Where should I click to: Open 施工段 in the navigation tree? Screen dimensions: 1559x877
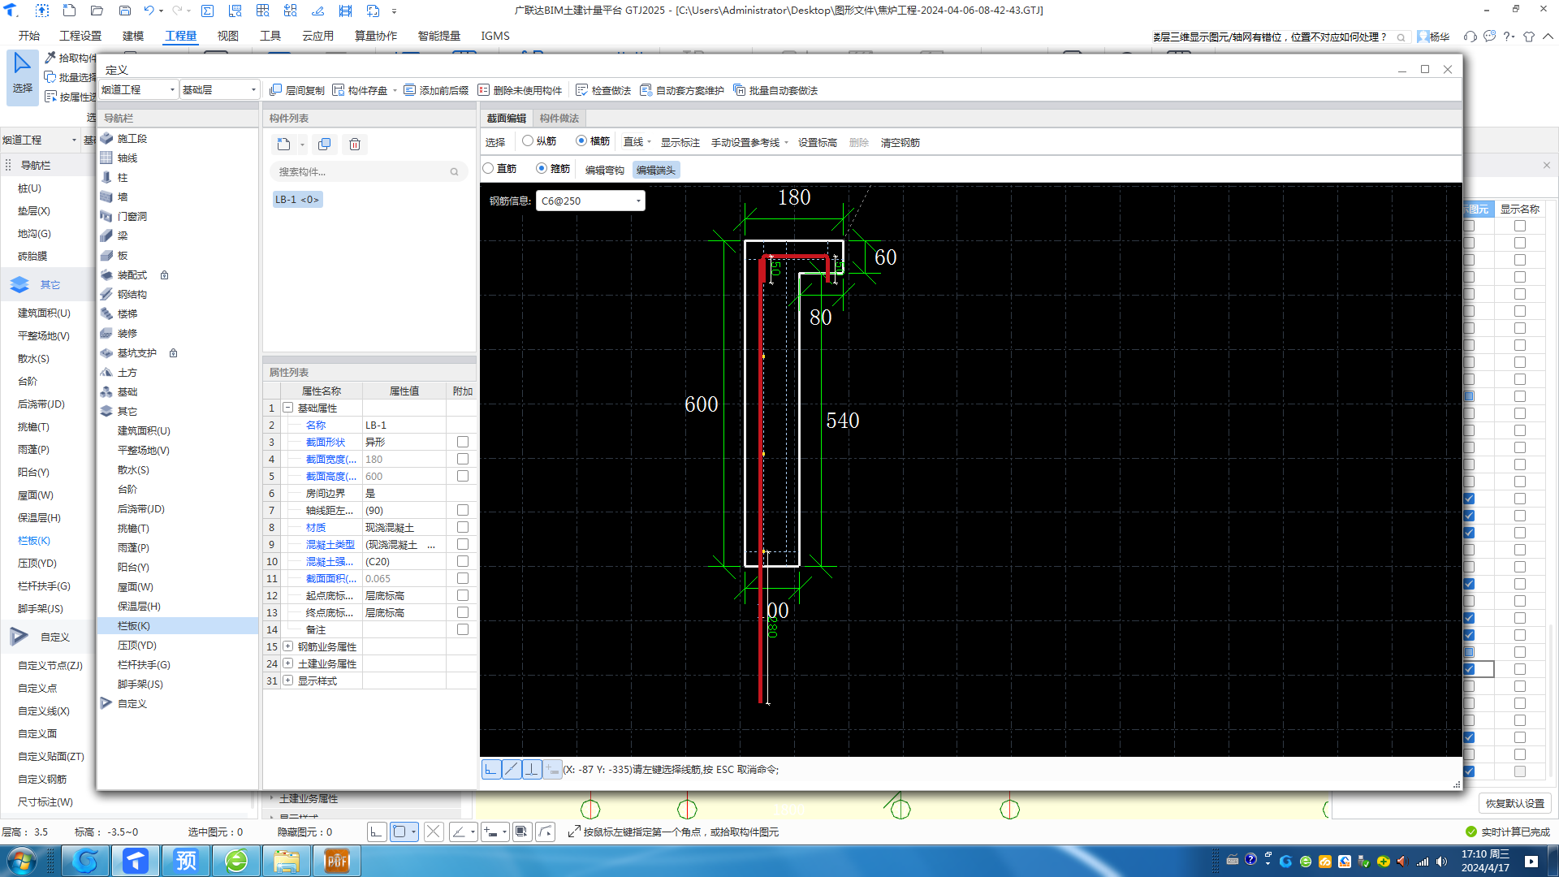[x=132, y=139]
